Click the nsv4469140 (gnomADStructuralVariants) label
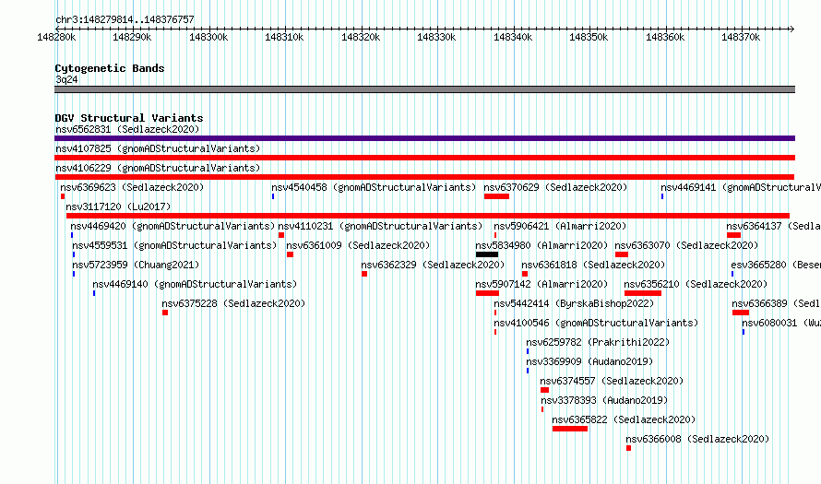This screenshot has width=821, height=484. (x=195, y=284)
